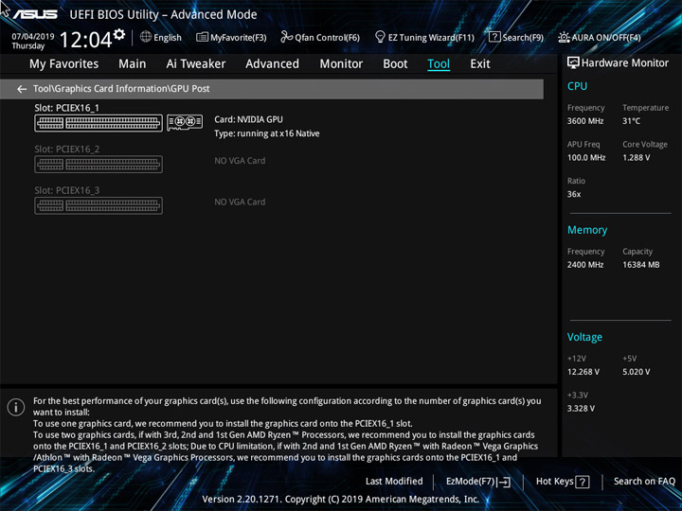Click the info icon in the help panel

pos(16,408)
